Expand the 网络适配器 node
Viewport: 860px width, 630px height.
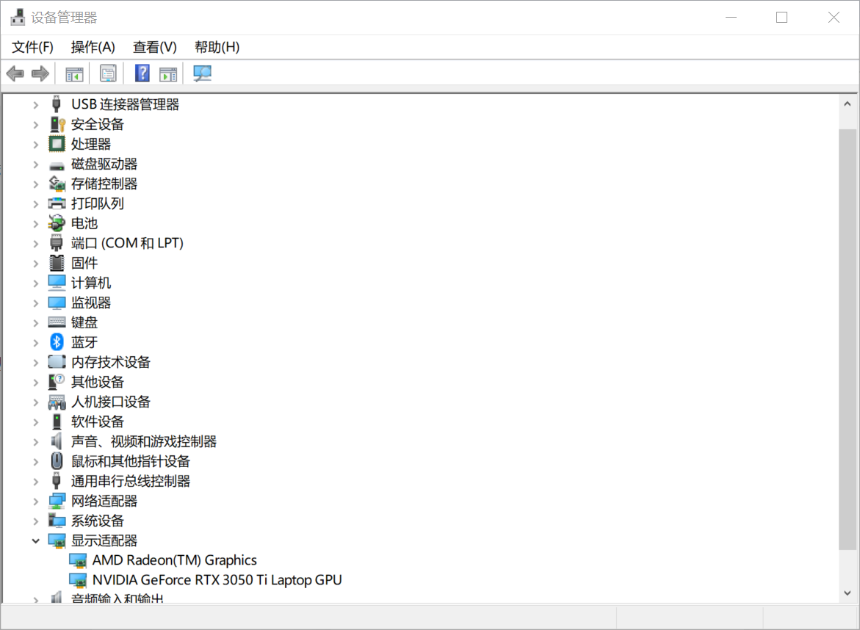coord(36,502)
